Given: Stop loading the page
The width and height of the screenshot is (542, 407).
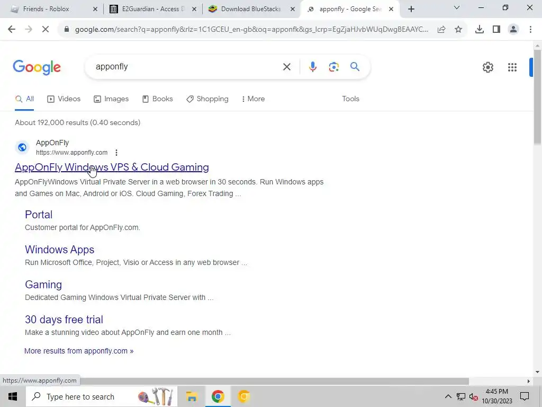Looking at the screenshot, I should pos(46,30).
